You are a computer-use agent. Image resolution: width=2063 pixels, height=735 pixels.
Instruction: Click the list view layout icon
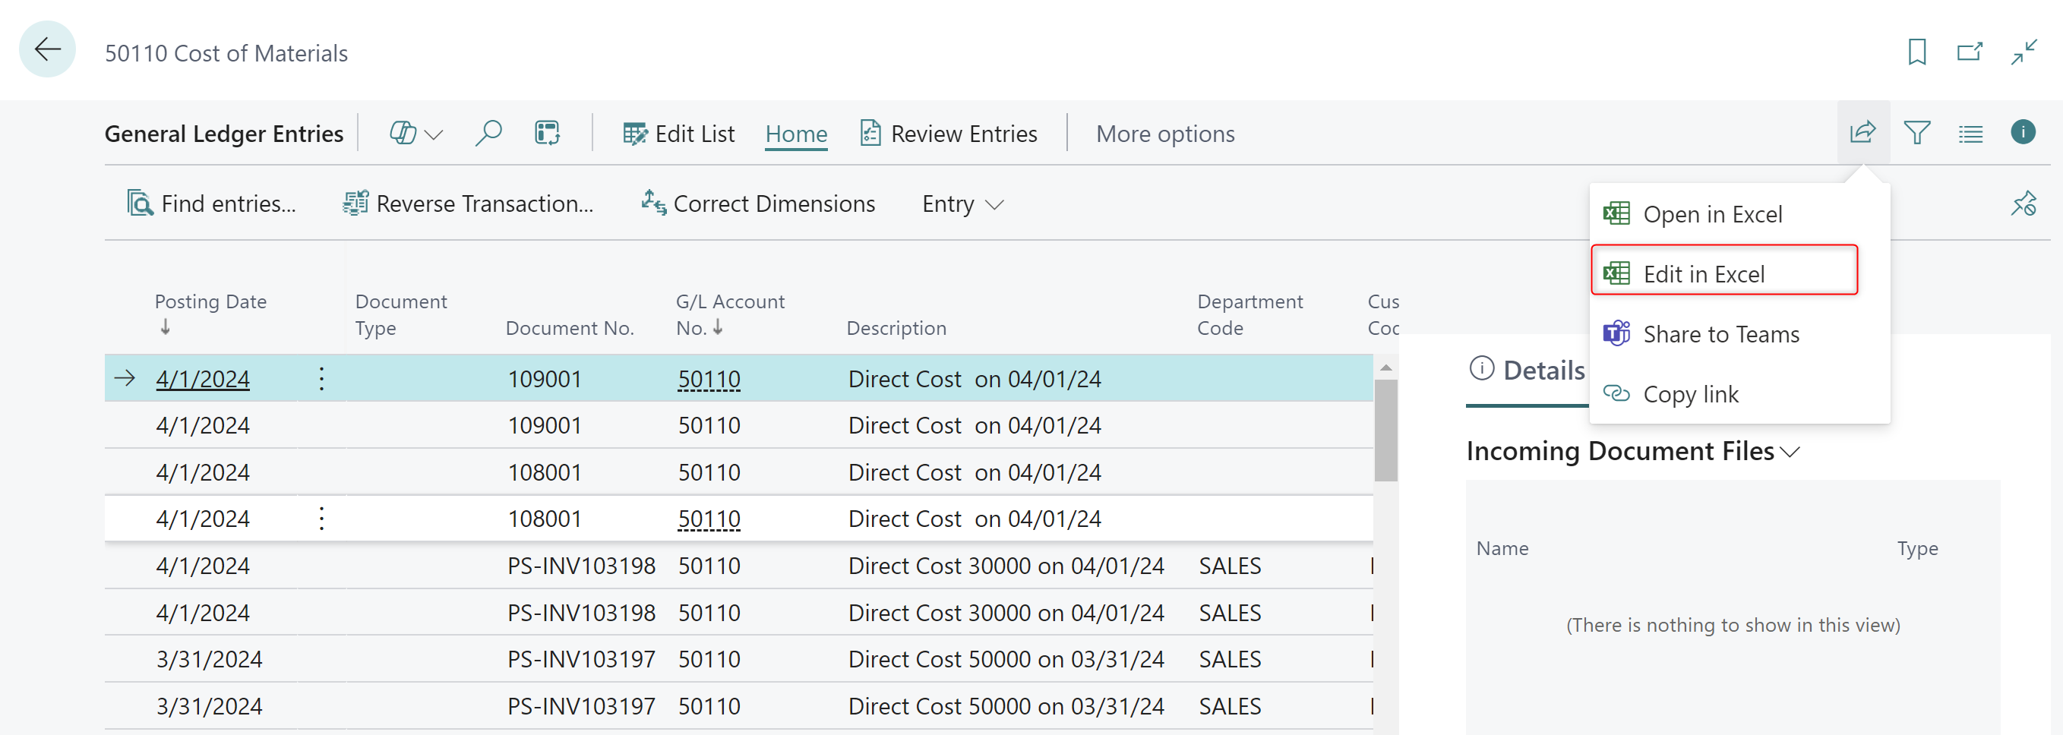click(1970, 134)
